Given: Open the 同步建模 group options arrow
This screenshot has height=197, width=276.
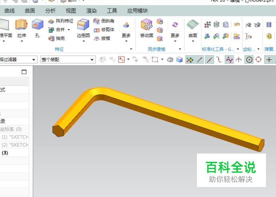Looking at the screenshot, I should click(180, 49).
